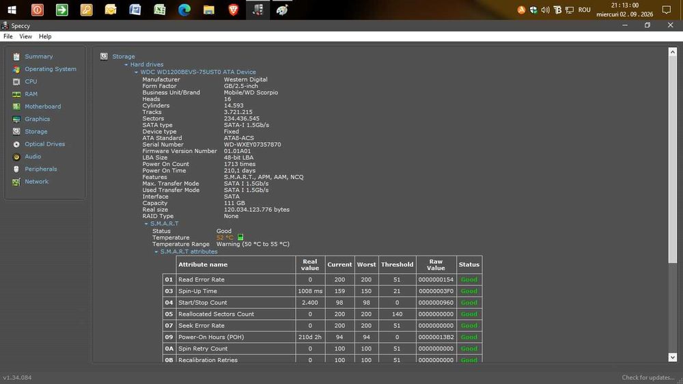The width and height of the screenshot is (683, 384).
Task: Click scrollbar down arrow
Action: (x=673, y=357)
